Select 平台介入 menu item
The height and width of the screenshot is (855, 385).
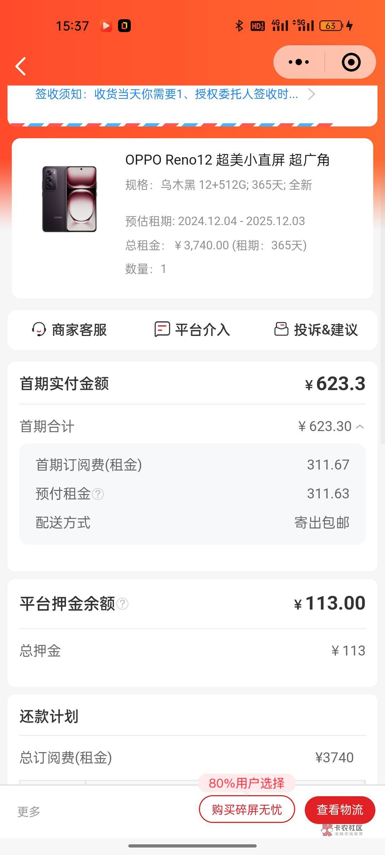[x=202, y=330]
